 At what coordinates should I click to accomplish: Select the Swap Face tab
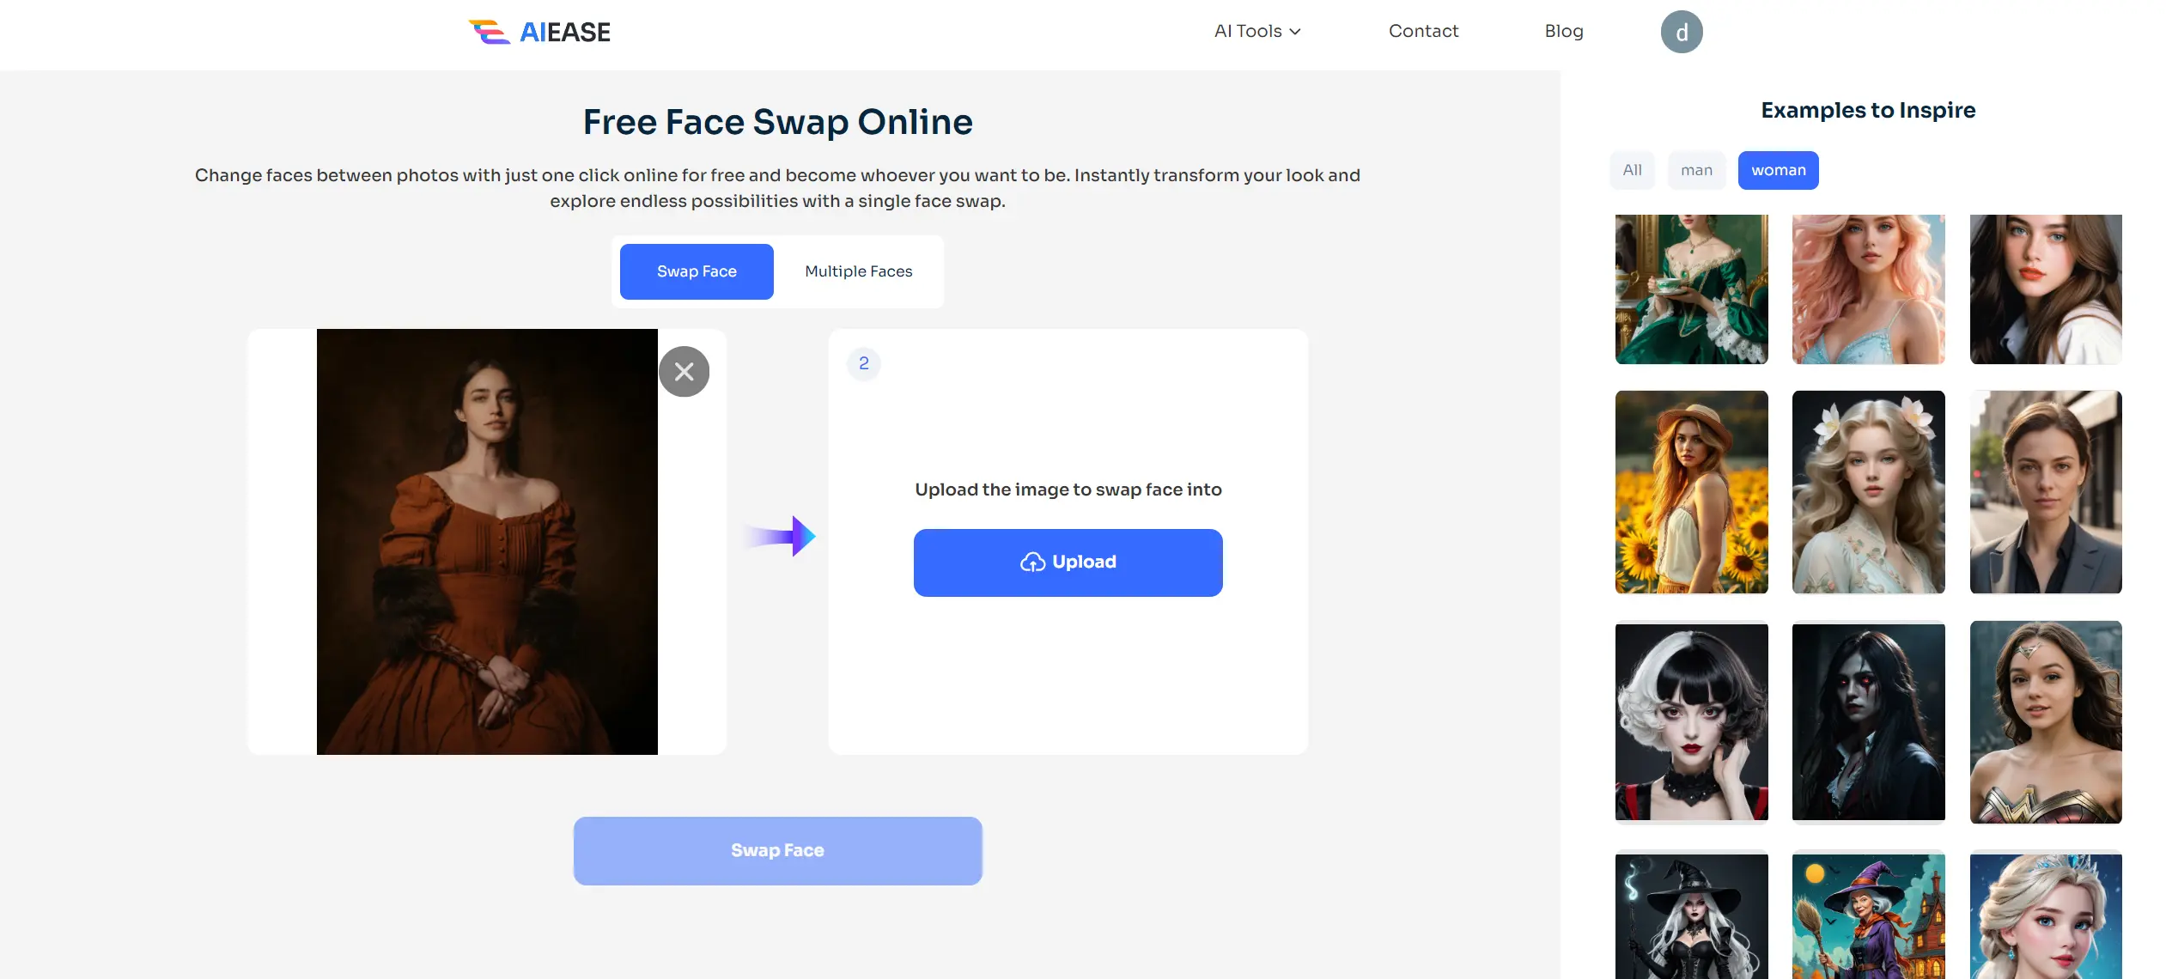tap(697, 271)
